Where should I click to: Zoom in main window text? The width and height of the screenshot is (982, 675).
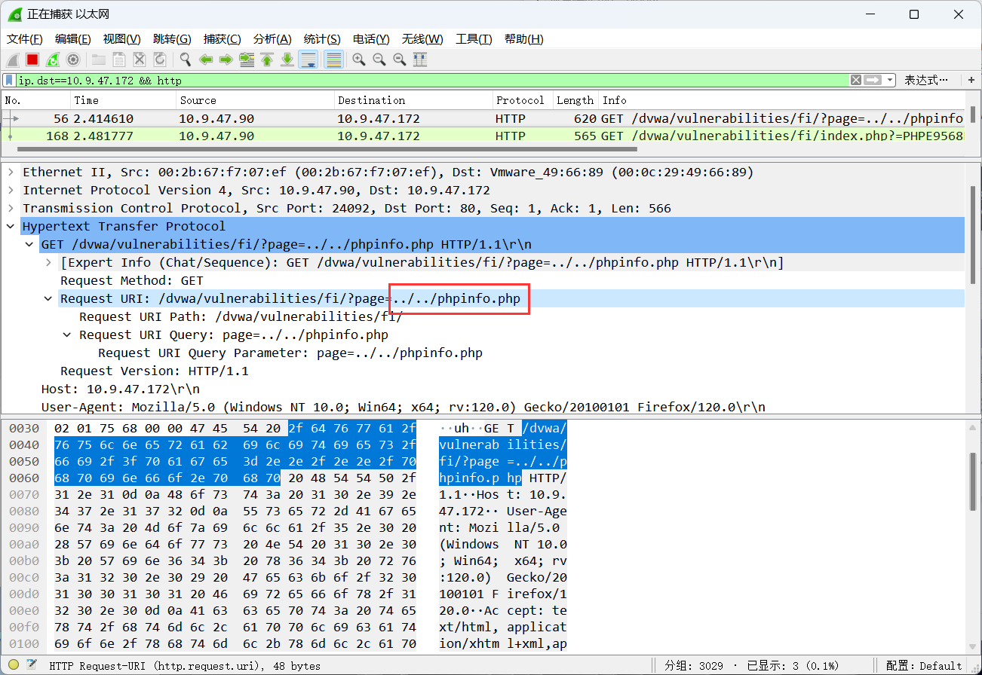359,60
